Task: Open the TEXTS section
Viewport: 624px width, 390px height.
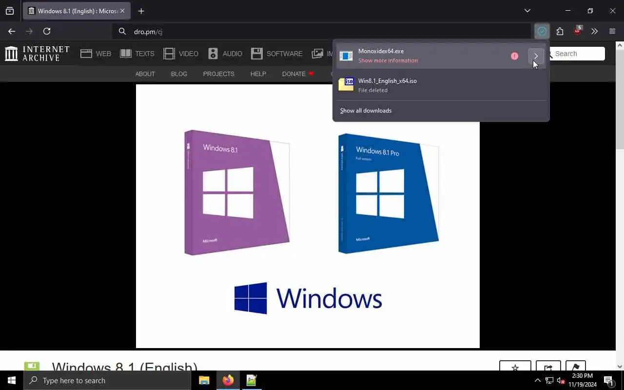Action: click(x=137, y=54)
